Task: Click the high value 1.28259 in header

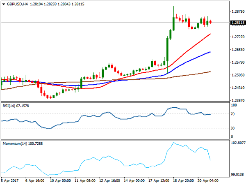Action: (50, 4)
